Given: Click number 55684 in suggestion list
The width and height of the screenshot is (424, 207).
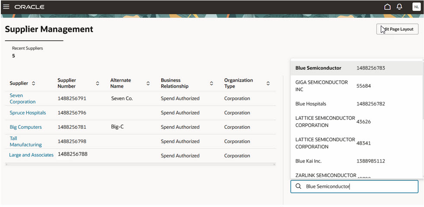Looking at the screenshot, I should 363,86.
